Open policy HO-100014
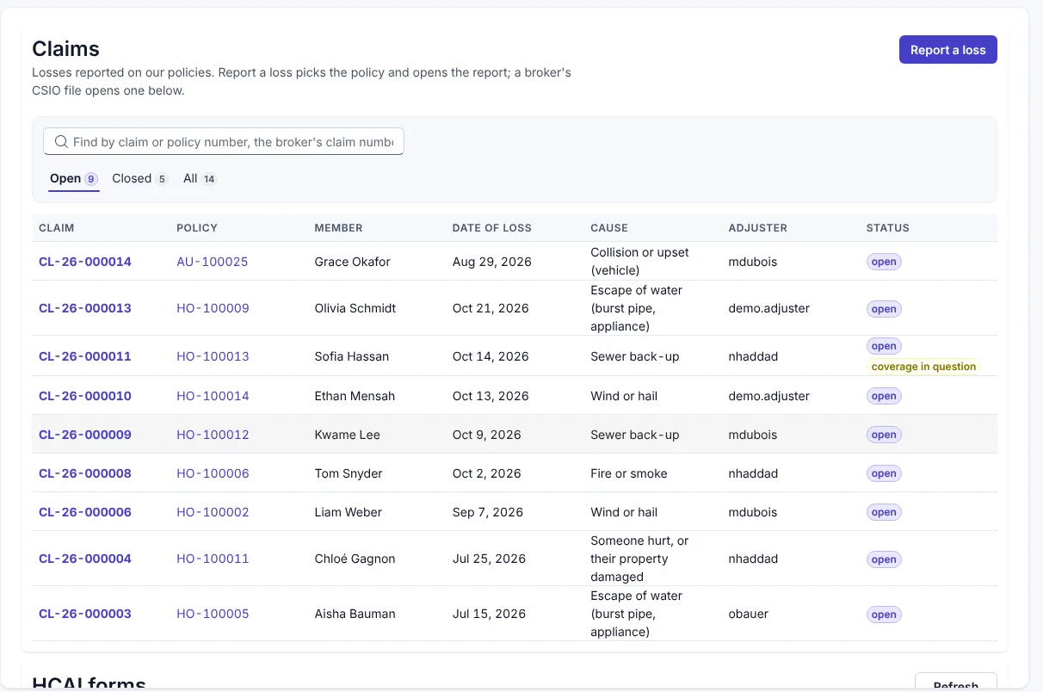Viewport: 1043px width, 692px height. click(x=213, y=396)
